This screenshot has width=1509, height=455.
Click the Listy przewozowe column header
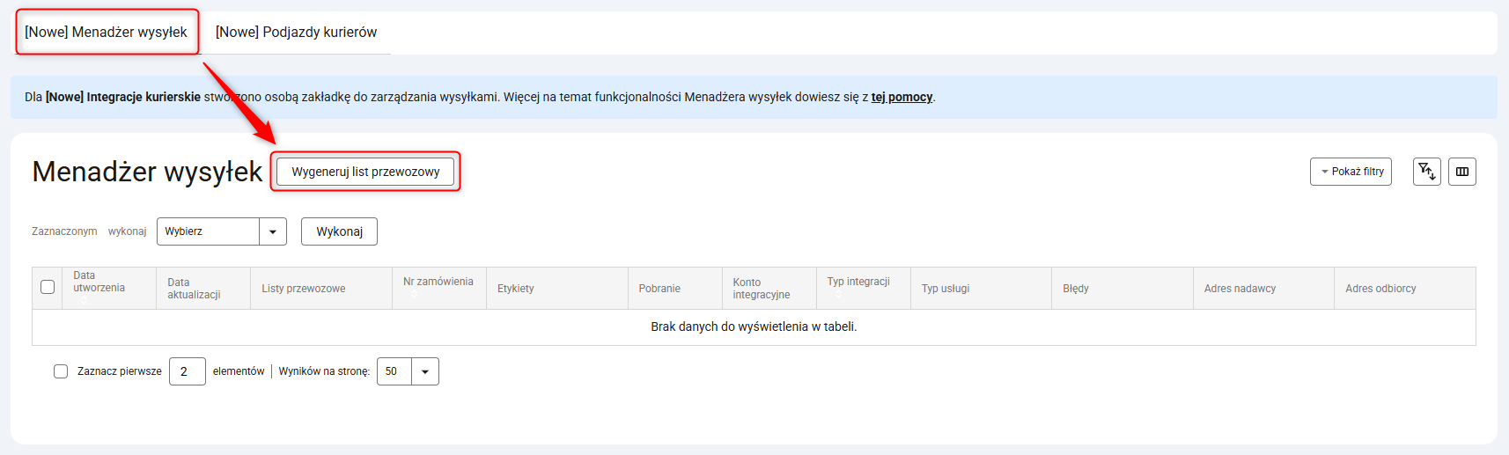304,289
